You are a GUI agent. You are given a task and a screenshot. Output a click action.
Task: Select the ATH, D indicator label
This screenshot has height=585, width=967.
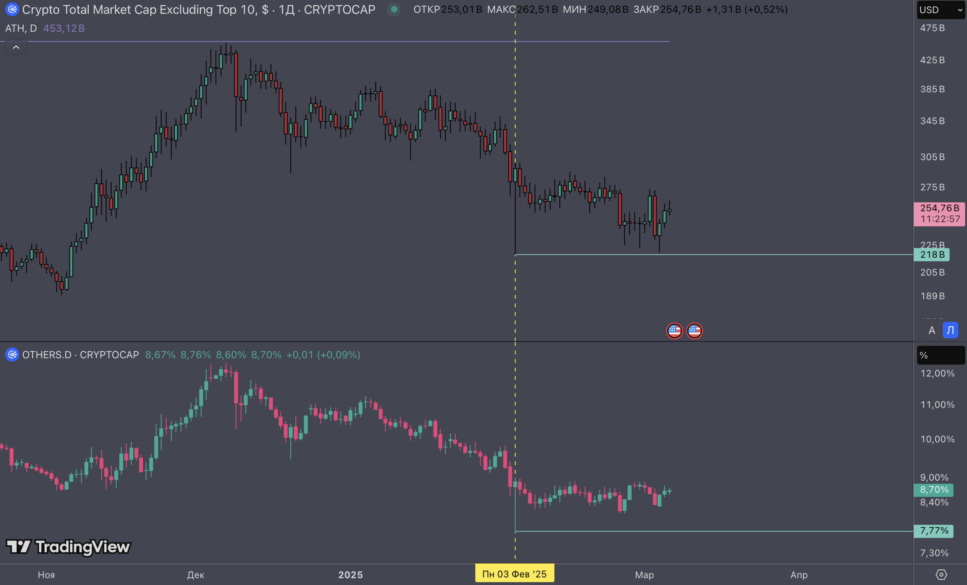coord(21,28)
